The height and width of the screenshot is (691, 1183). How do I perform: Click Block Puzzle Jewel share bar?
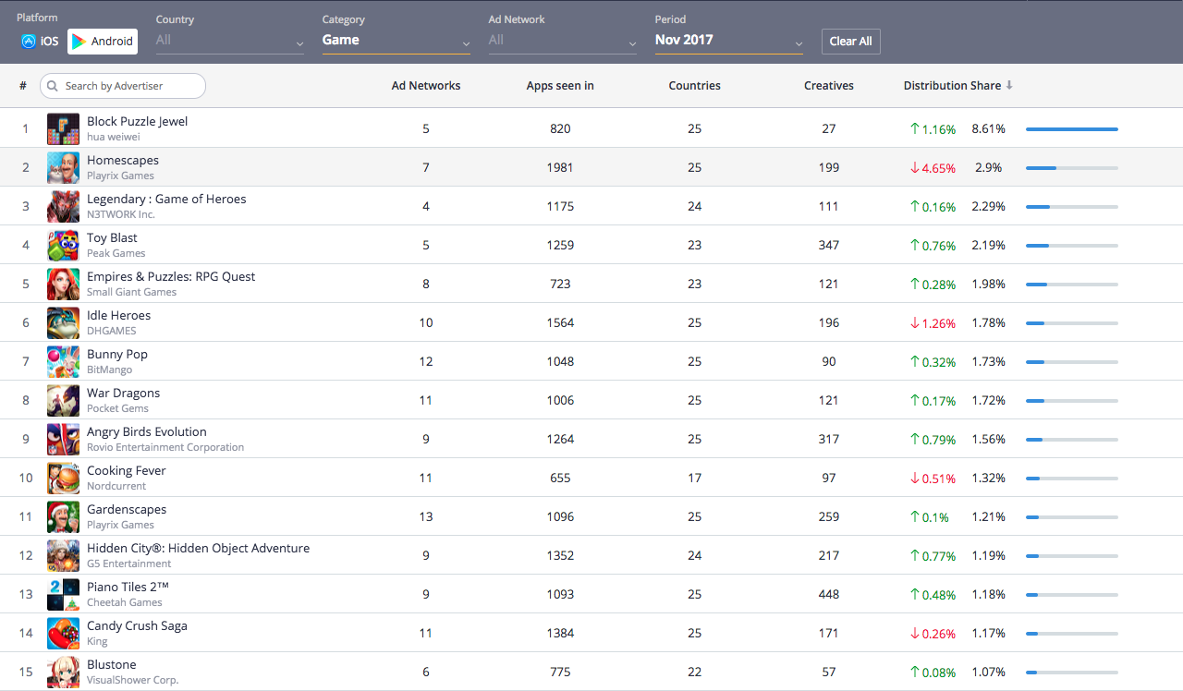(x=1072, y=129)
